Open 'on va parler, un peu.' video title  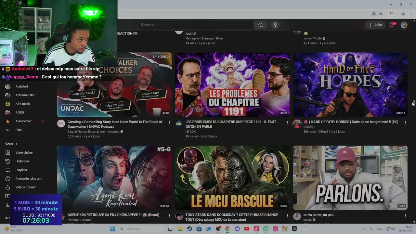tap(319, 215)
